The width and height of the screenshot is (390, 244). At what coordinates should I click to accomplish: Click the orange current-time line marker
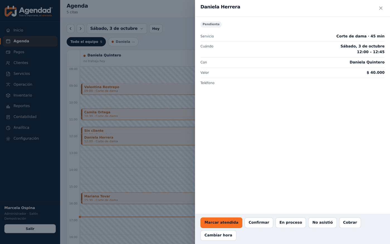coord(80,217)
